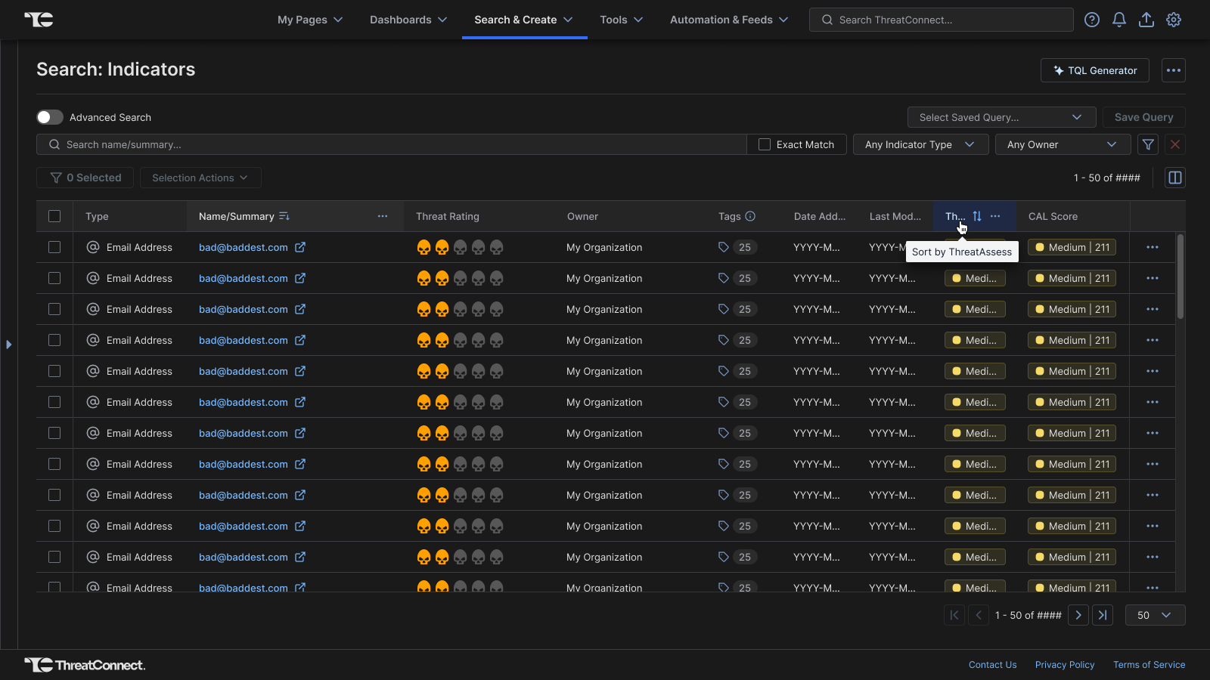1210x680 pixels.
Task: Go to the next results page arrow
Action: (x=1078, y=615)
